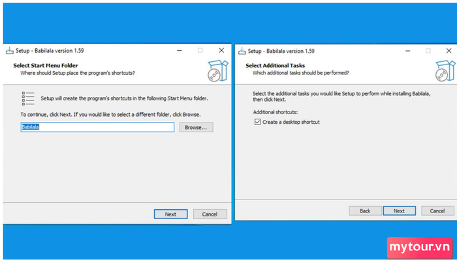Viewport: 457px width, 264px height.
Task: Click 'Where should Setup place the program's shortcuts?' text
Action: point(78,73)
